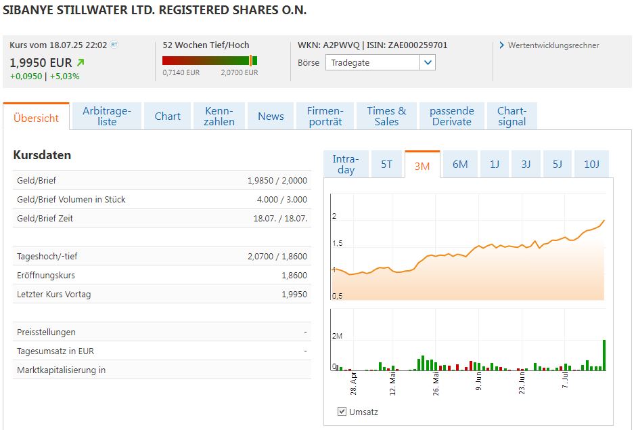Open the Börse Tradegate dropdown
The height and width of the screenshot is (430, 636).
(x=427, y=63)
